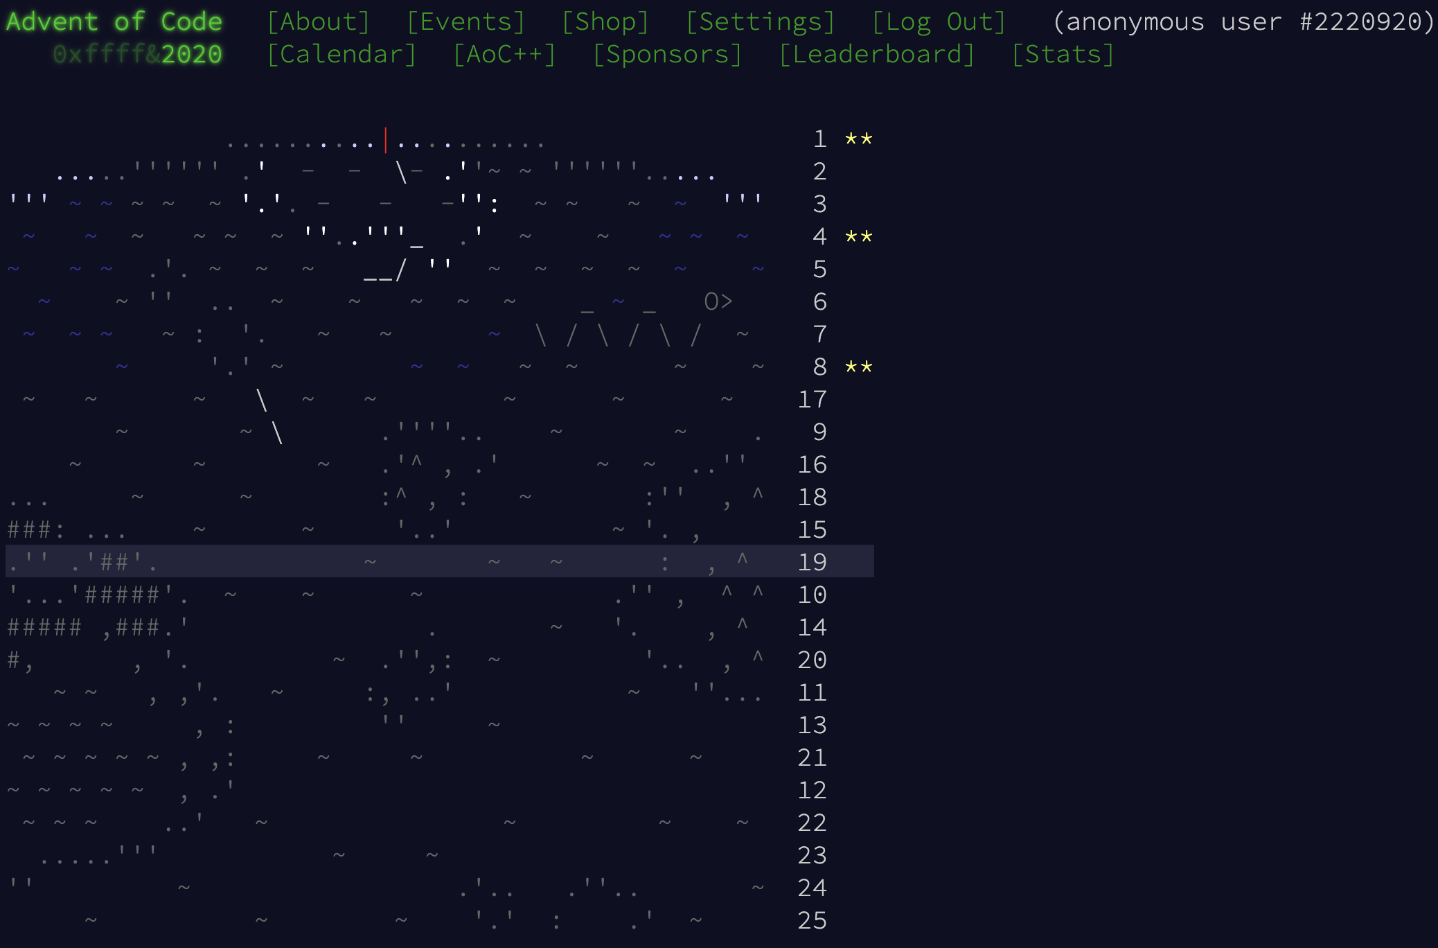This screenshot has width=1438, height=948.
Task: Select Day 25 at the bottom
Action: [812, 921]
